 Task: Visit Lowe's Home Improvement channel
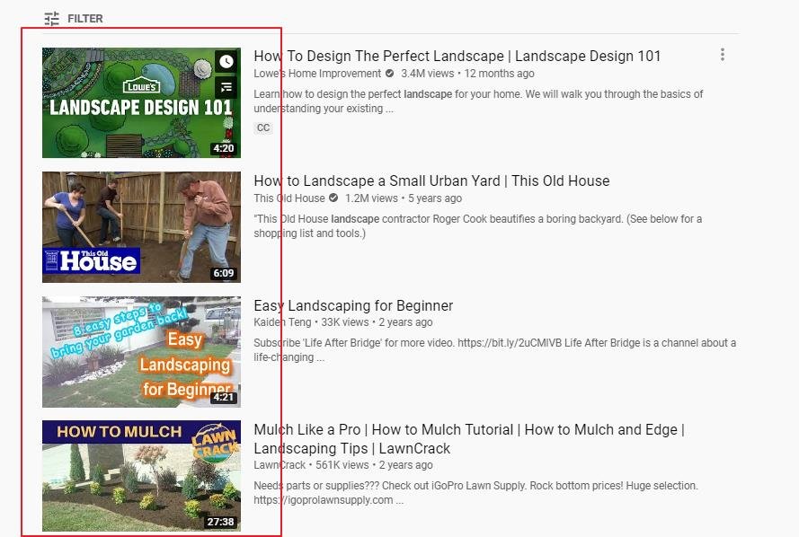tap(317, 74)
